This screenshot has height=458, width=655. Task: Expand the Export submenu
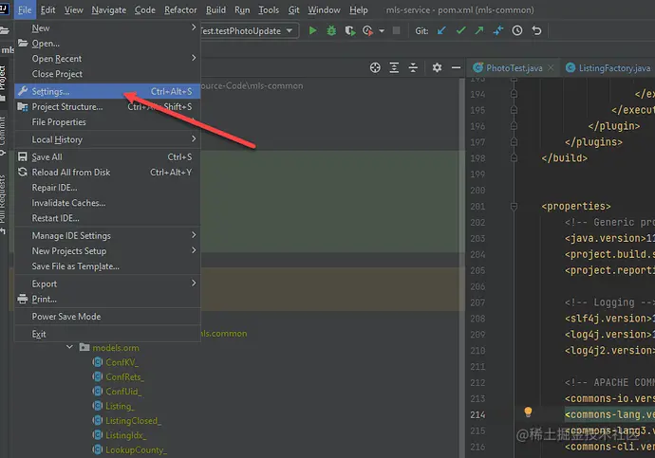pyautogui.click(x=108, y=284)
